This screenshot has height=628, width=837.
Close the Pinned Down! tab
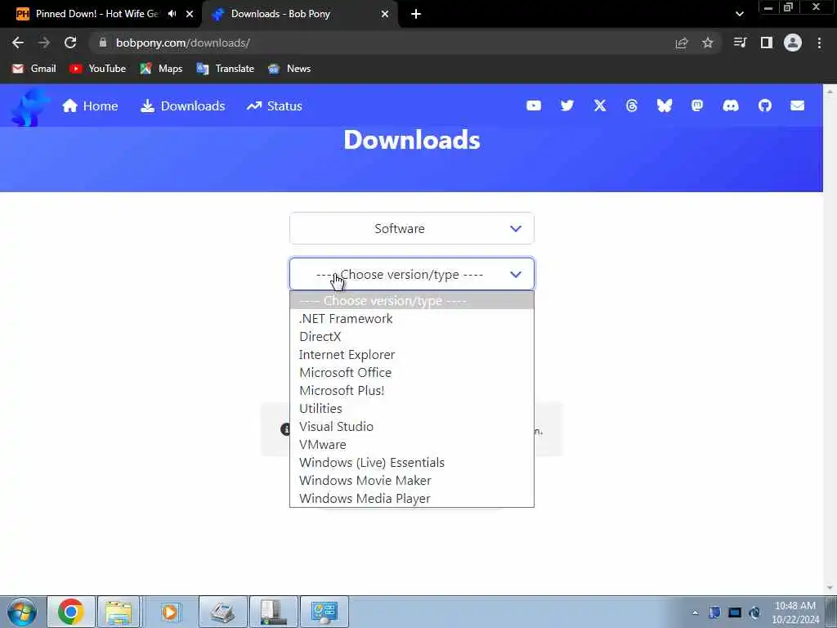190,14
